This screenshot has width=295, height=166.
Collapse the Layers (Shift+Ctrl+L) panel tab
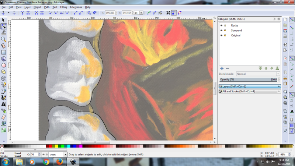[250, 86]
